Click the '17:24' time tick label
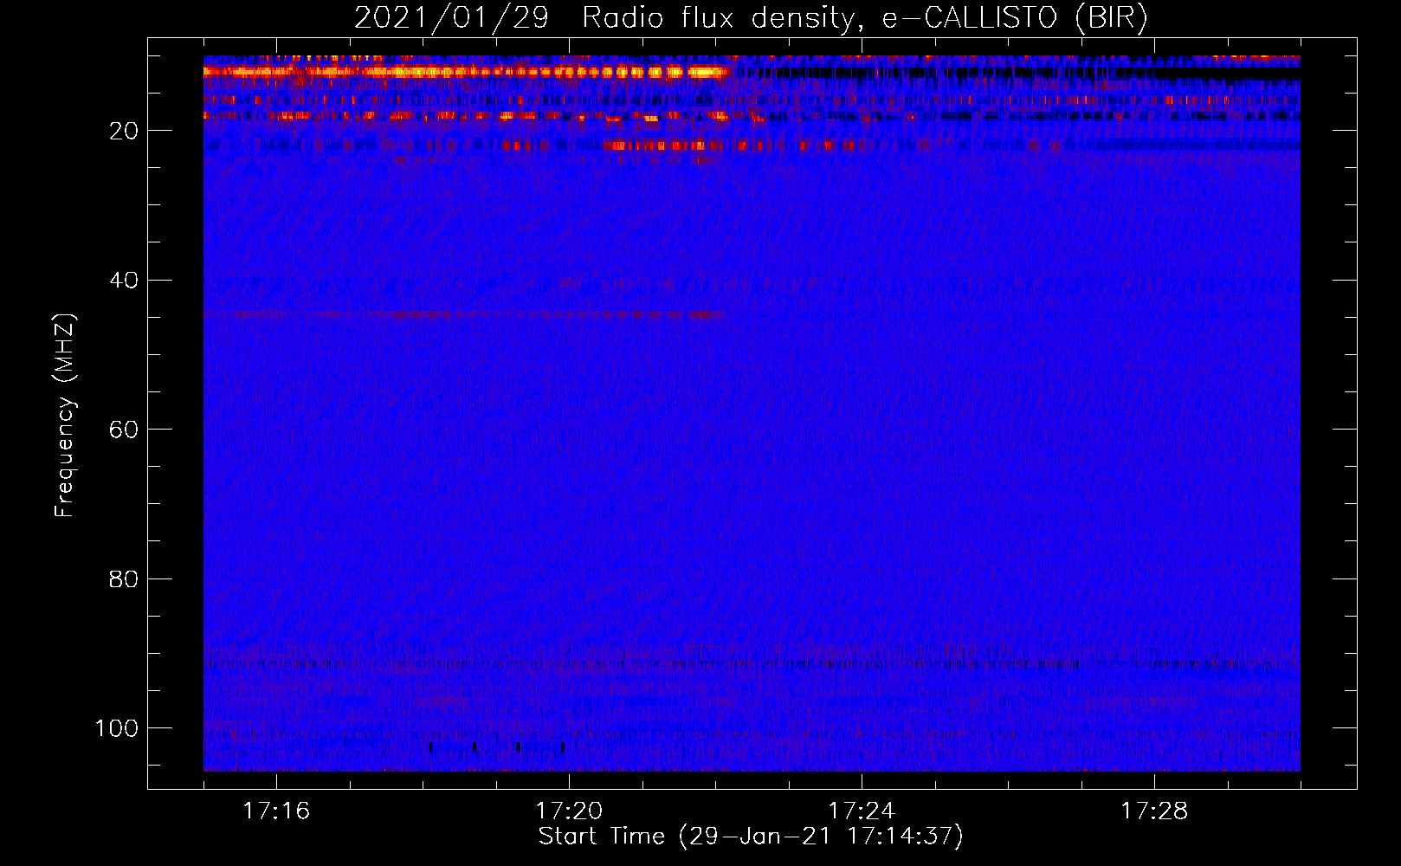Viewport: 1401px width, 866px height. pos(862,811)
